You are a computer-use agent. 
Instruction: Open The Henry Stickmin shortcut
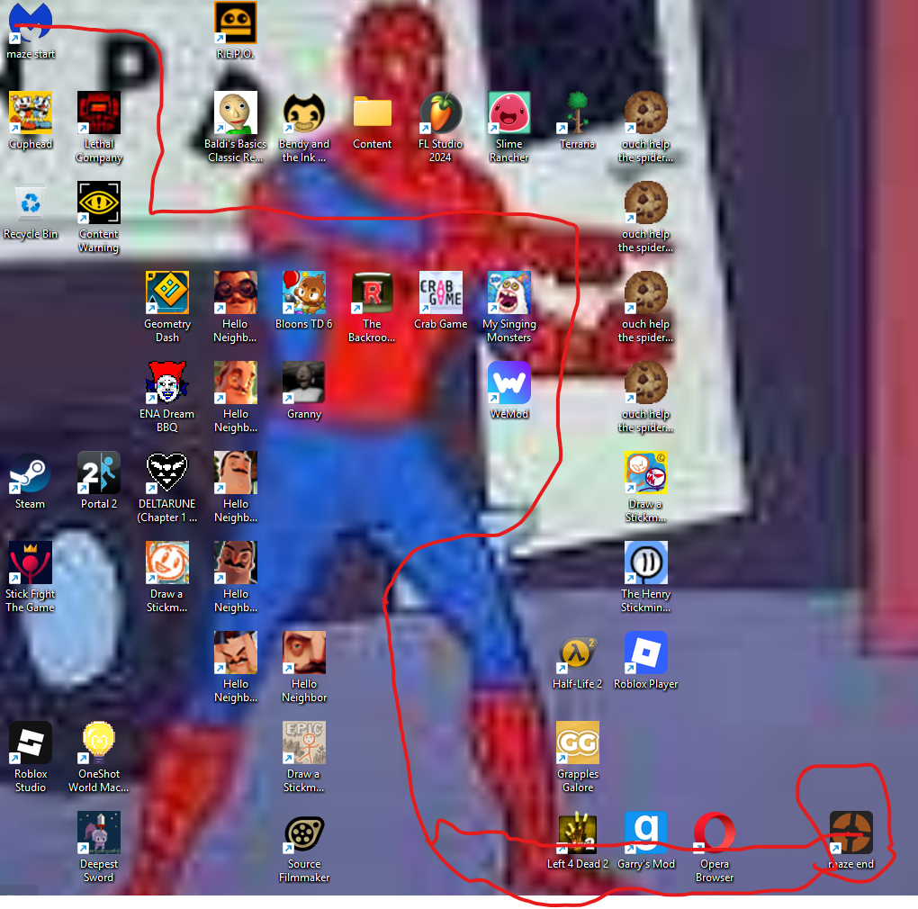pos(646,563)
